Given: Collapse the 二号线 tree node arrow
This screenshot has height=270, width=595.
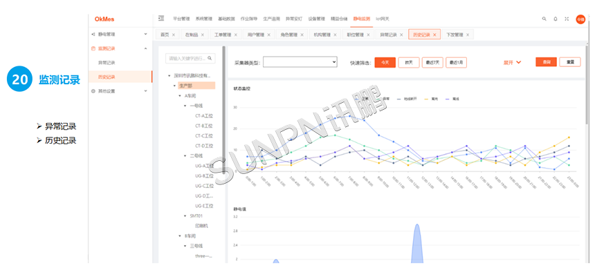Looking at the screenshot, I should coord(185,156).
